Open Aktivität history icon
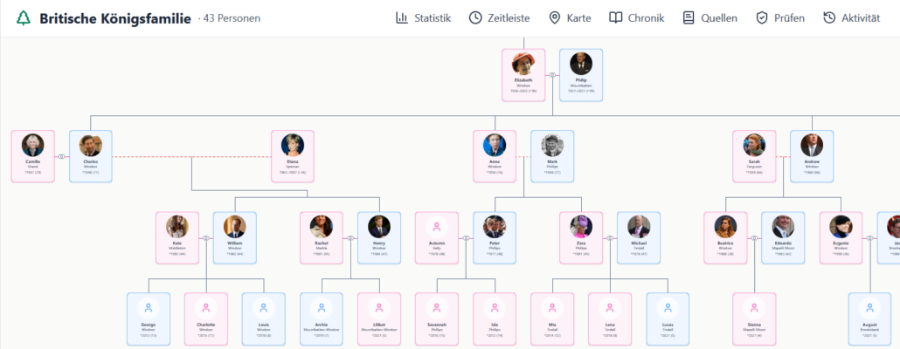The width and height of the screenshot is (900, 349). pyautogui.click(x=829, y=17)
